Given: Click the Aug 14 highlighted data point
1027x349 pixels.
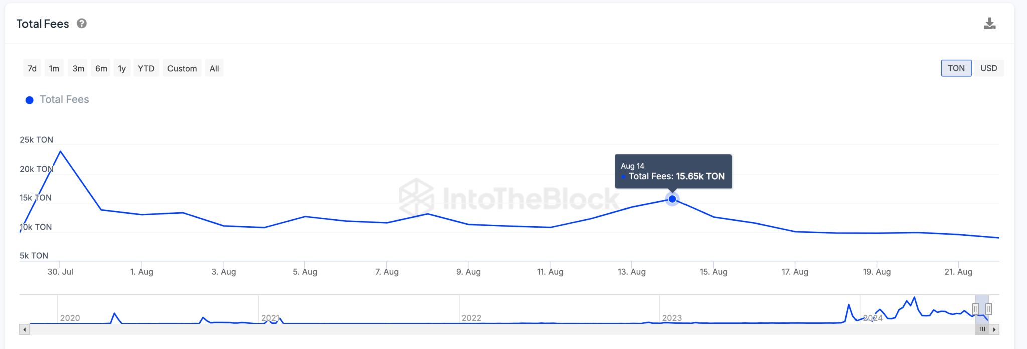Looking at the screenshot, I should (x=672, y=199).
